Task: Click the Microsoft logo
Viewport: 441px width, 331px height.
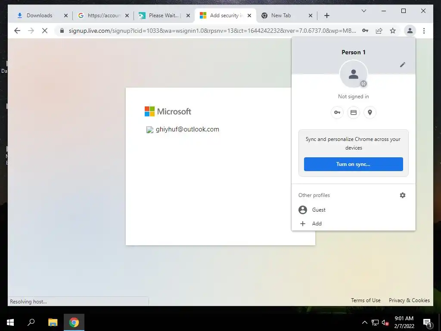Action: point(168,112)
